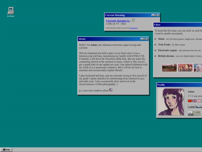
Task: Click the Likes window title bar
Action: pyautogui.click(x=178, y=25)
